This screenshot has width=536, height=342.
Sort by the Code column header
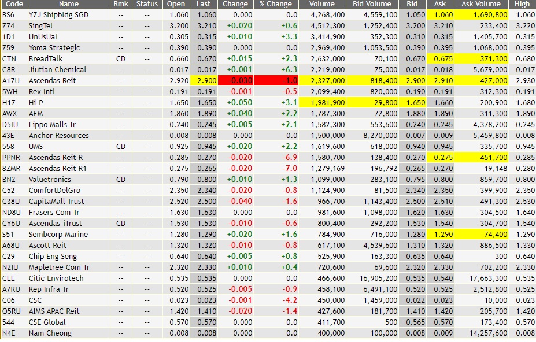(x=14, y=4)
